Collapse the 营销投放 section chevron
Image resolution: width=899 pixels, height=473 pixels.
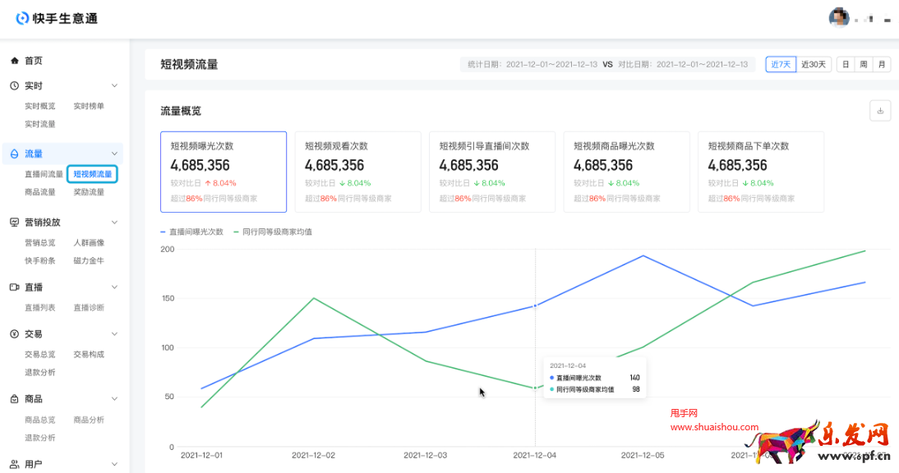(114, 223)
